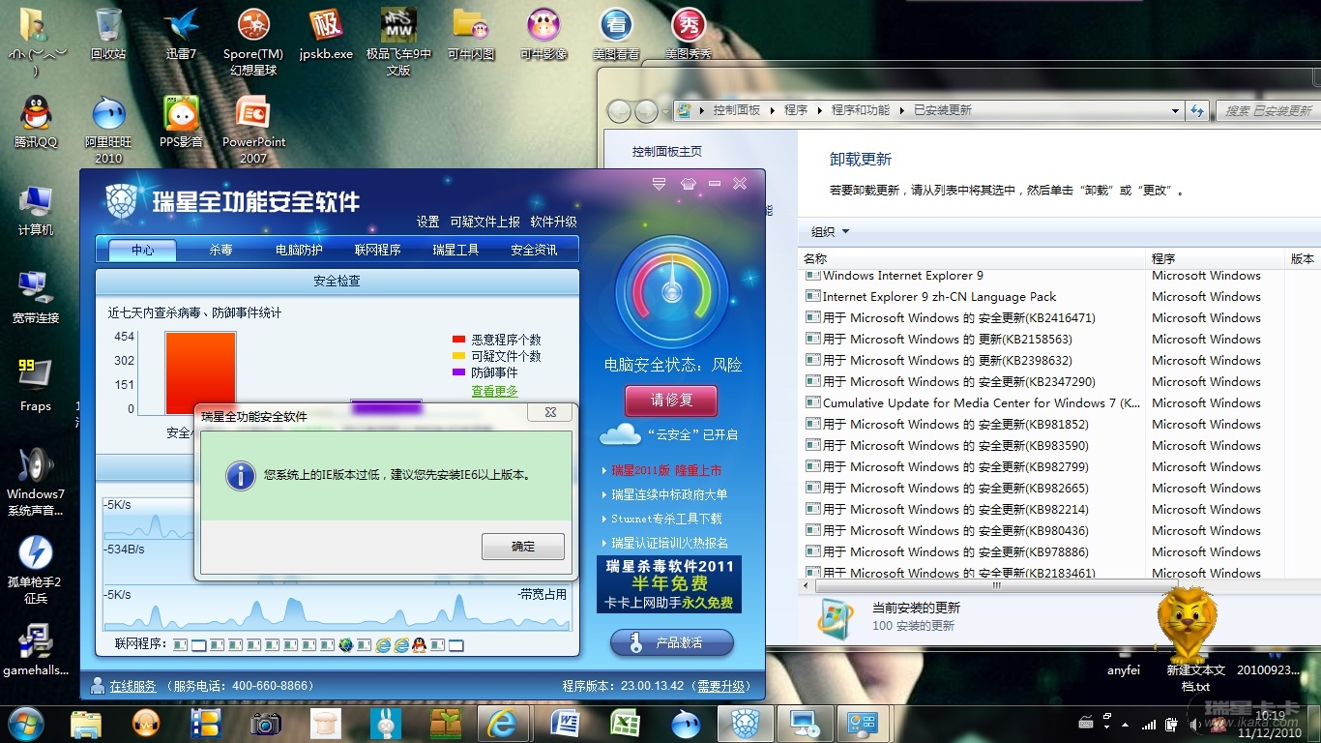The height and width of the screenshot is (743, 1321).
Task: Select the PowerPoint 2007 desktop icon
Action: [253, 131]
